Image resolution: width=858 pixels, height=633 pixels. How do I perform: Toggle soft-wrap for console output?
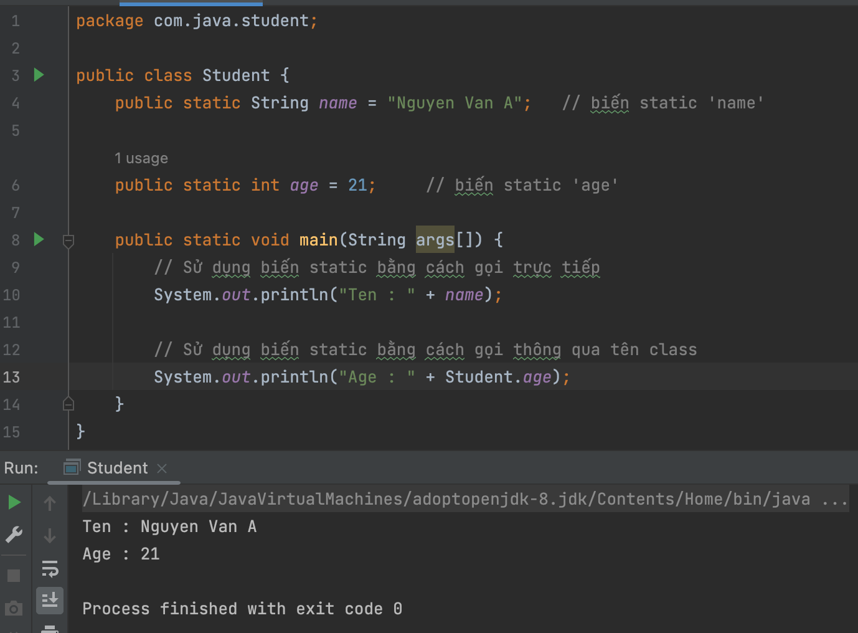[x=50, y=568]
